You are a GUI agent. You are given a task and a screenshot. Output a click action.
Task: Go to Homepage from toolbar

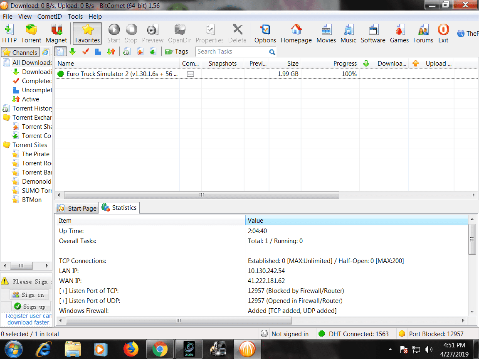click(x=296, y=33)
